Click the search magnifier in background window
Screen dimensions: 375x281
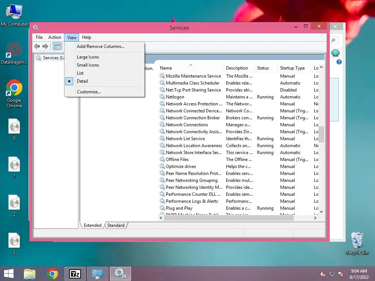[333, 40]
